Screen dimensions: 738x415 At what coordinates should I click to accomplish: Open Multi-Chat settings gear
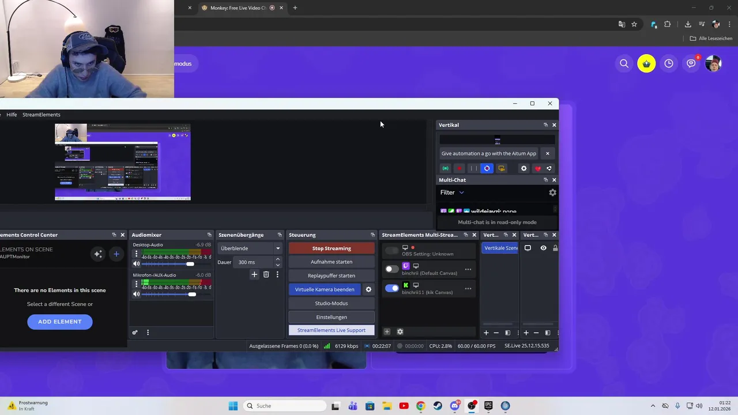[552, 193]
